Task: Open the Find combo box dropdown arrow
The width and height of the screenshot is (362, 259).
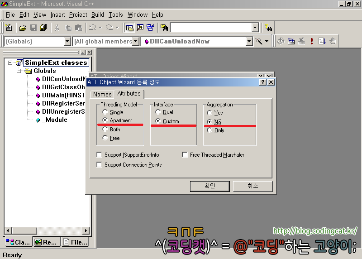Action: [x=255, y=28]
